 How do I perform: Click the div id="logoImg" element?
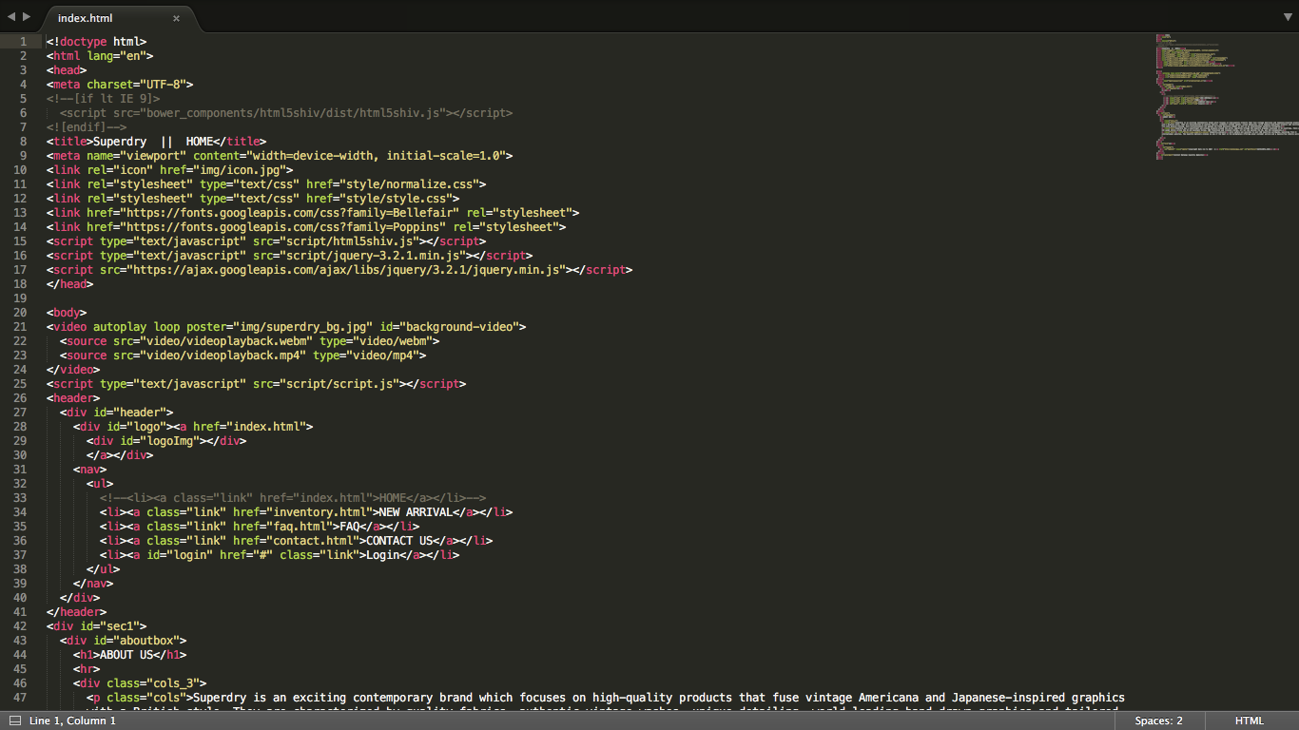(166, 441)
